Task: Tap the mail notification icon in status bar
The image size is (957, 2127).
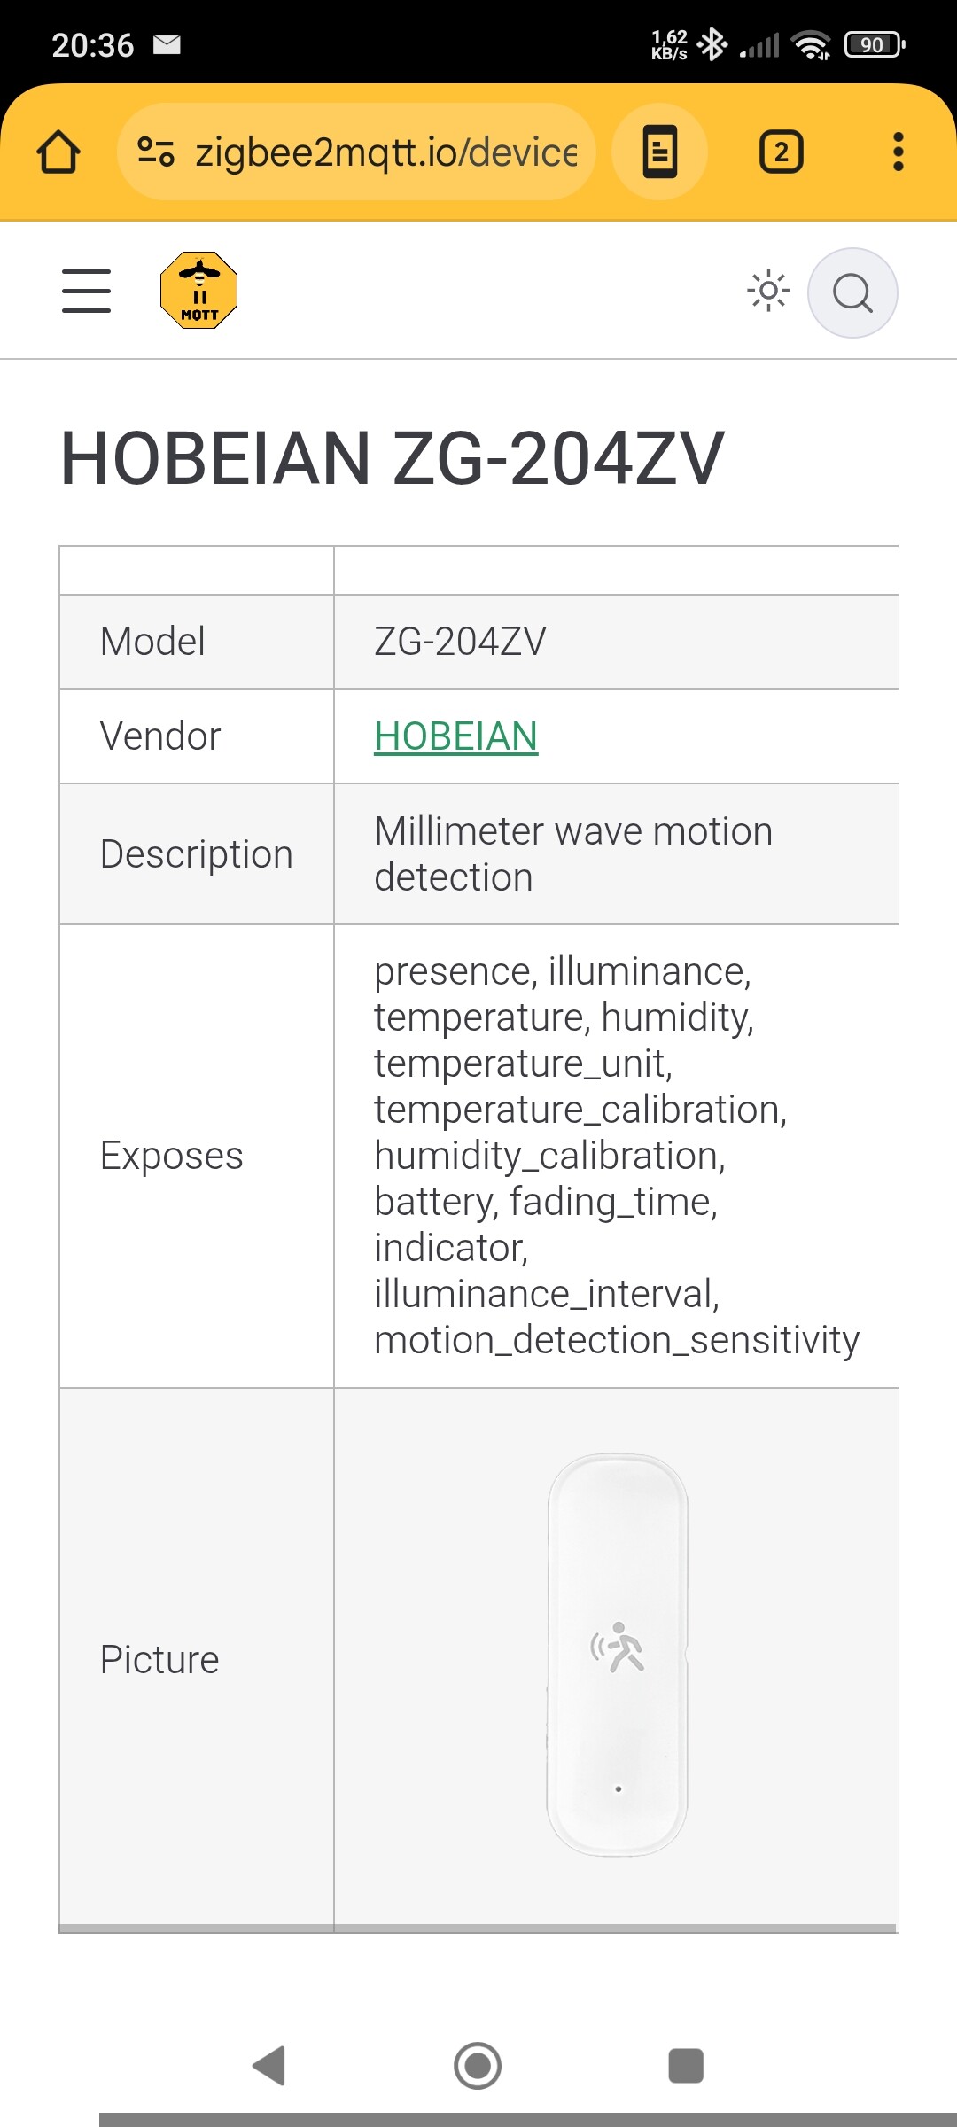Action: (x=167, y=44)
